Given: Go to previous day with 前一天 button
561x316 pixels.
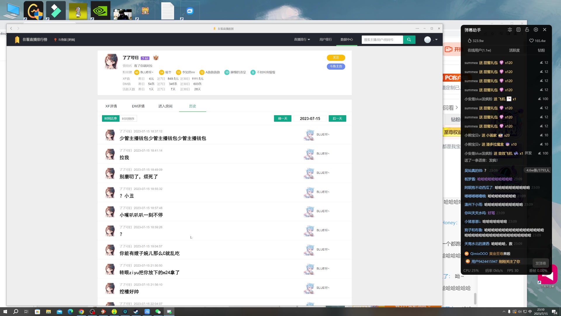Looking at the screenshot, I should point(282,118).
